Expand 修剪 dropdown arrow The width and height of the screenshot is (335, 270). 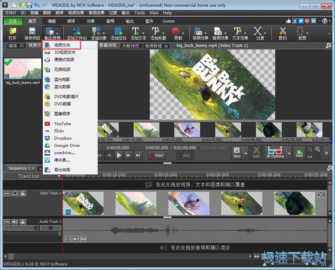[x=307, y=33]
